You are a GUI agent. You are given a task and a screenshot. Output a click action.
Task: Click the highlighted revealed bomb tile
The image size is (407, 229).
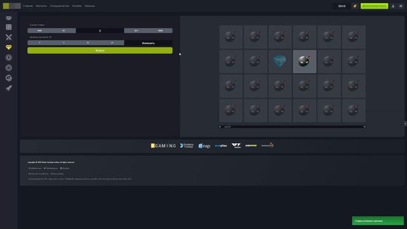[x=305, y=62]
